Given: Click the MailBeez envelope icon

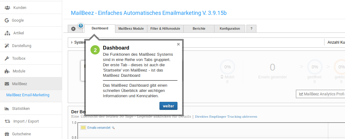Looking at the screenshot, I should click(7, 84).
